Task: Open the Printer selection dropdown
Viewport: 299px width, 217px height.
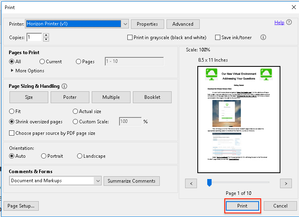Action: (125, 24)
